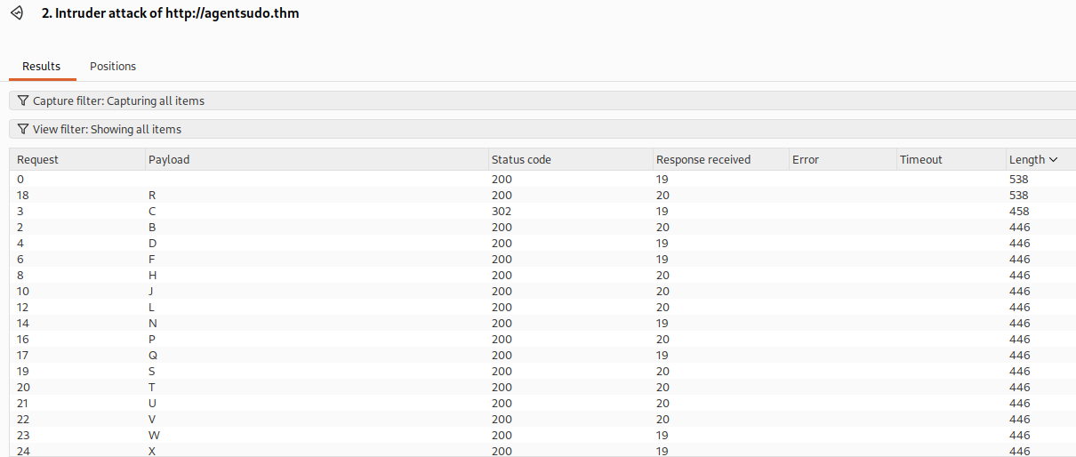1076x457 pixels.
Task: Open Capture filter: Capturing all items
Action: (542, 100)
